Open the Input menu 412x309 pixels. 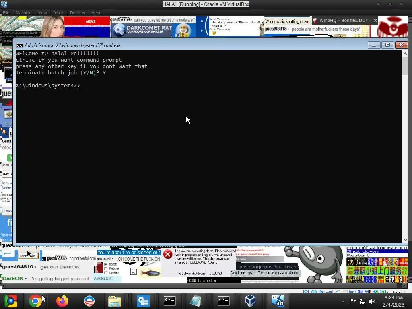coord(58,12)
